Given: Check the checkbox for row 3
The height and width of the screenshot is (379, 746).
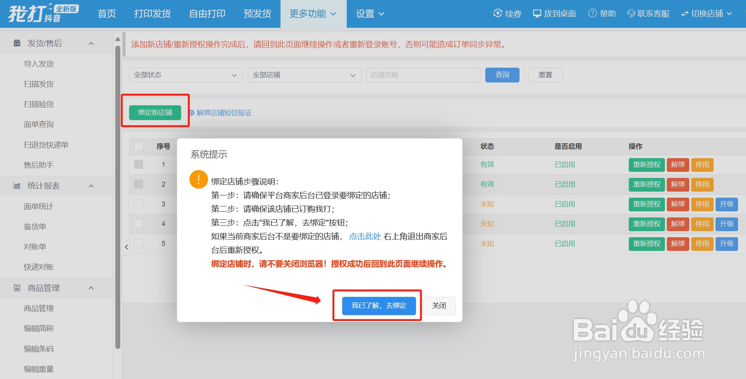Looking at the screenshot, I should 139,204.
